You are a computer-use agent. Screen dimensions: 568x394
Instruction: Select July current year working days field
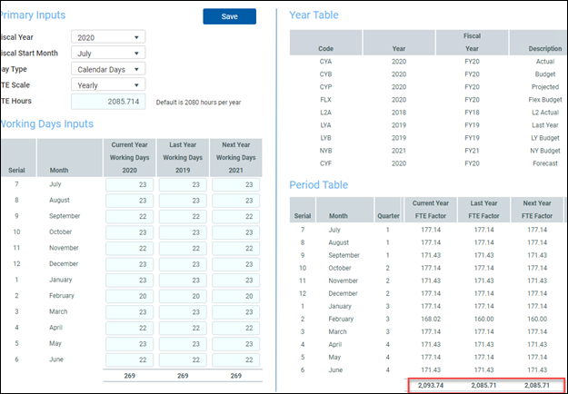coord(131,184)
